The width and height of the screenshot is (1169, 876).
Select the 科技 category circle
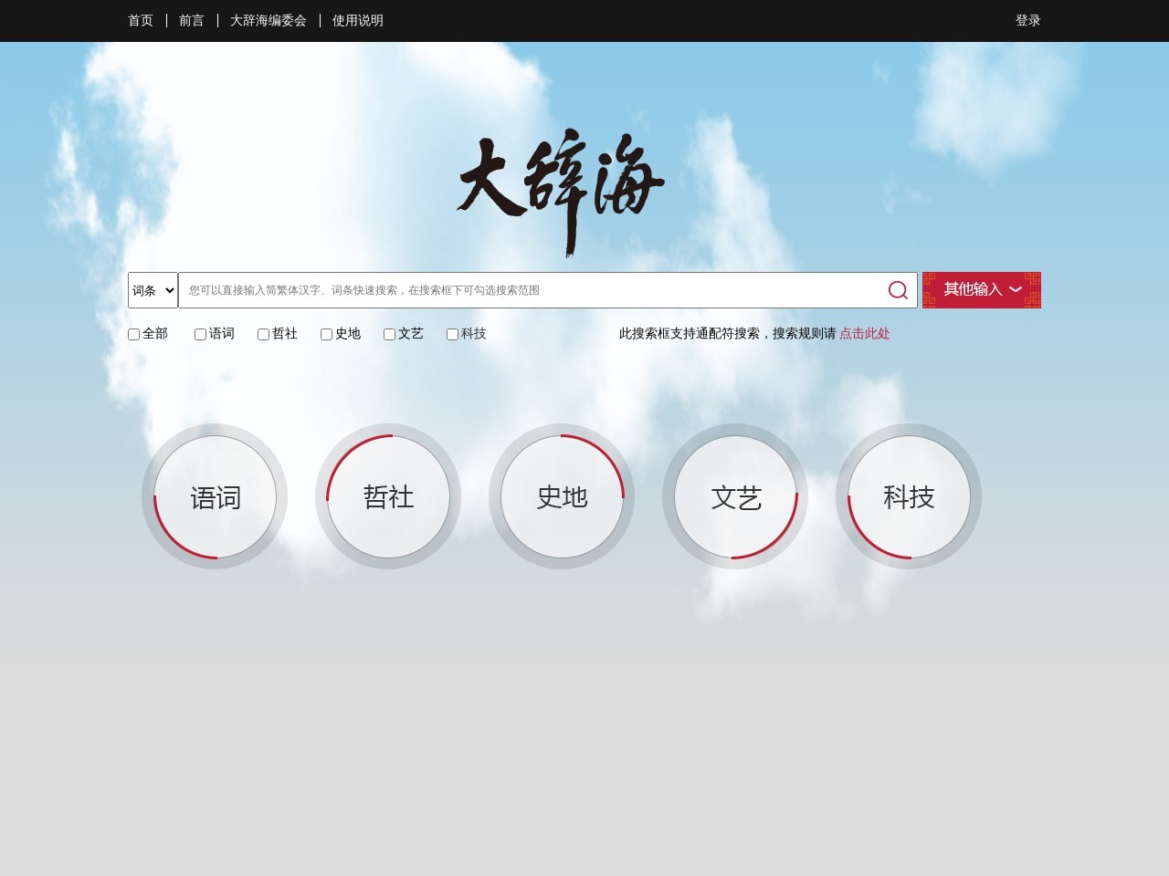[909, 497]
